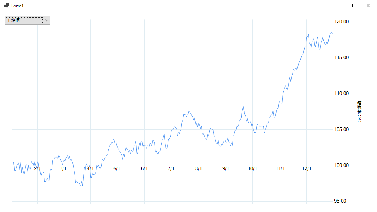Viewport: 377px width, 212px height.
Task: Click the 100.00 axis label
Action: 342,165
